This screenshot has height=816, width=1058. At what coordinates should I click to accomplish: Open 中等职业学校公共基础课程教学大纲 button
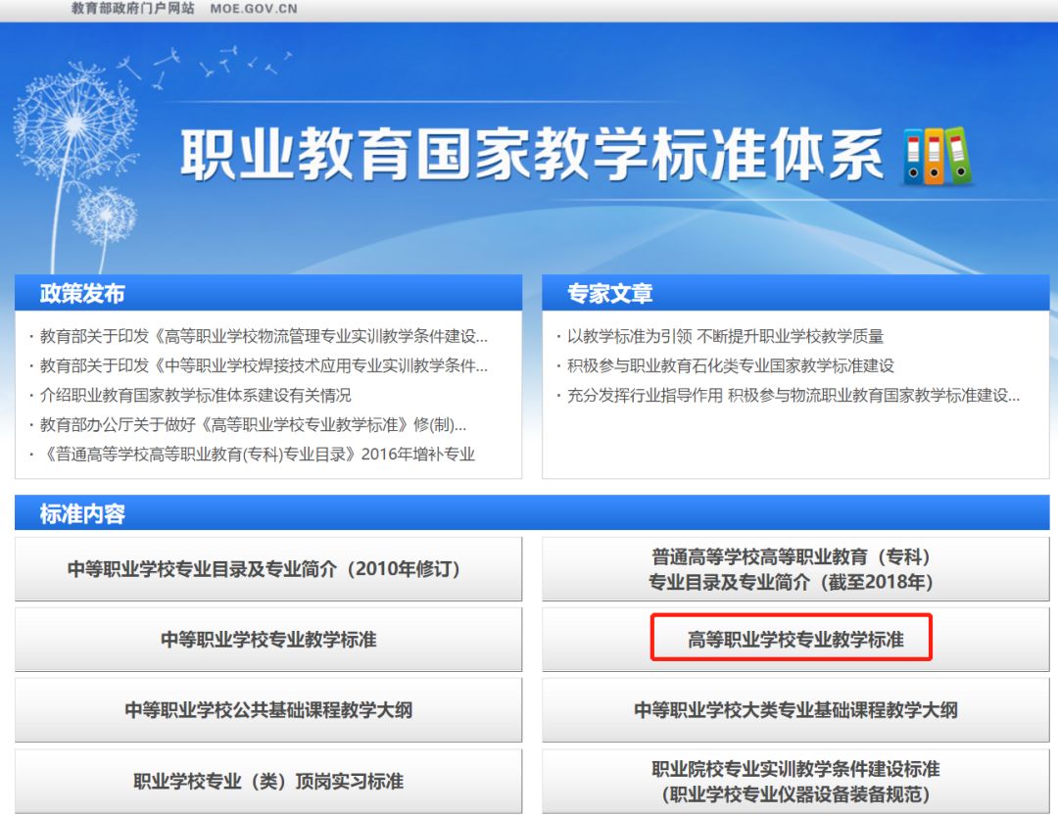click(268, 710)
